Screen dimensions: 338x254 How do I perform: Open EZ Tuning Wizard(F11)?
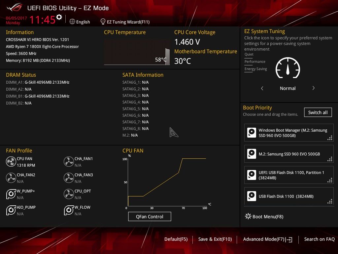coord(125,22)
